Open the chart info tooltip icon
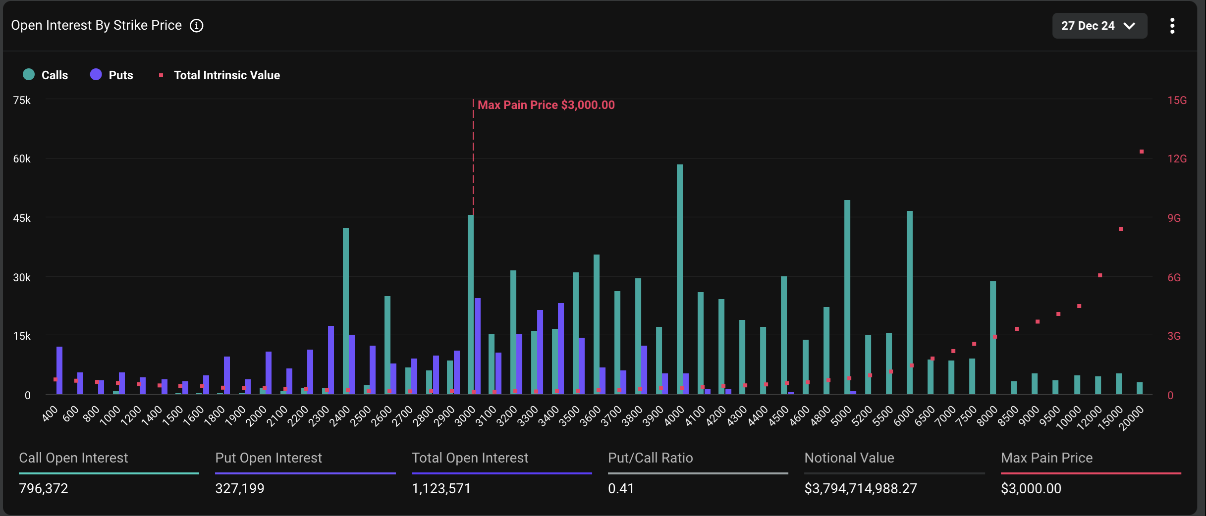The image size is (1206, 516). (197, 25)
